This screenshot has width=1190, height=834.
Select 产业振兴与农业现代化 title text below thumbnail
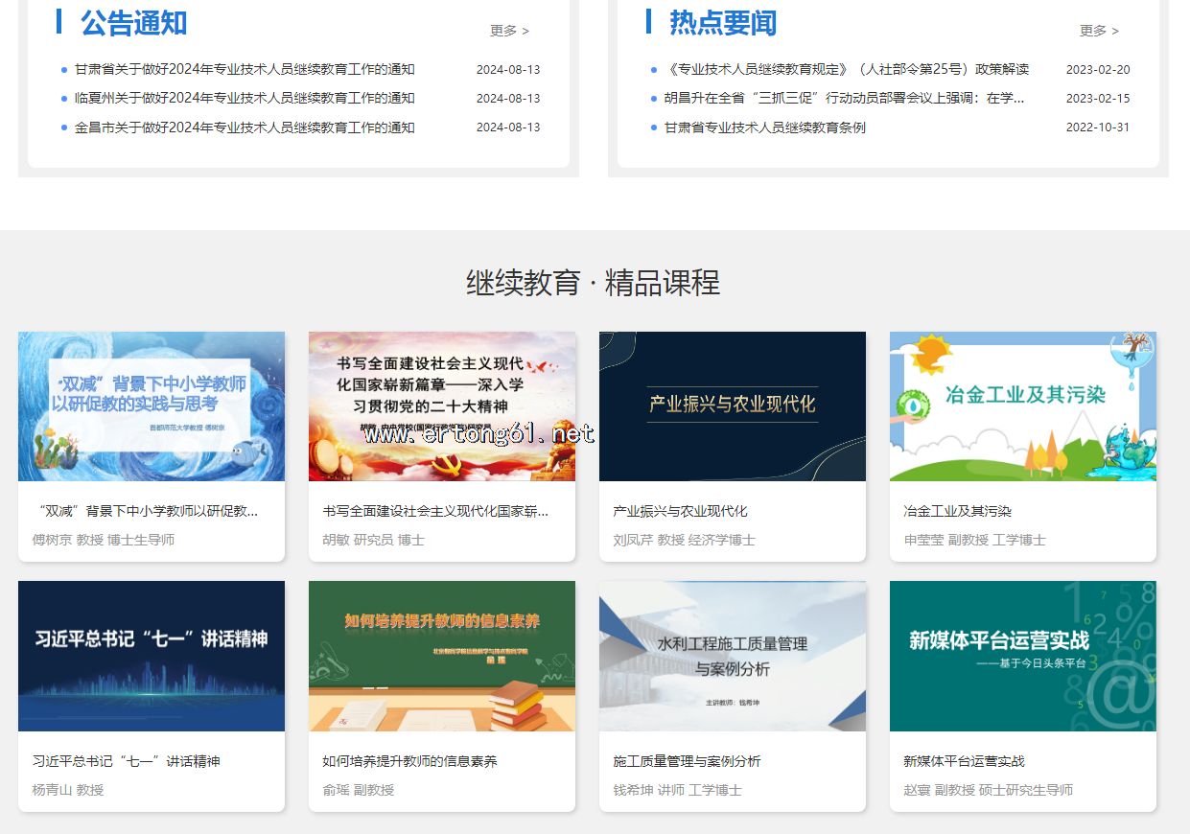point(680,511)
